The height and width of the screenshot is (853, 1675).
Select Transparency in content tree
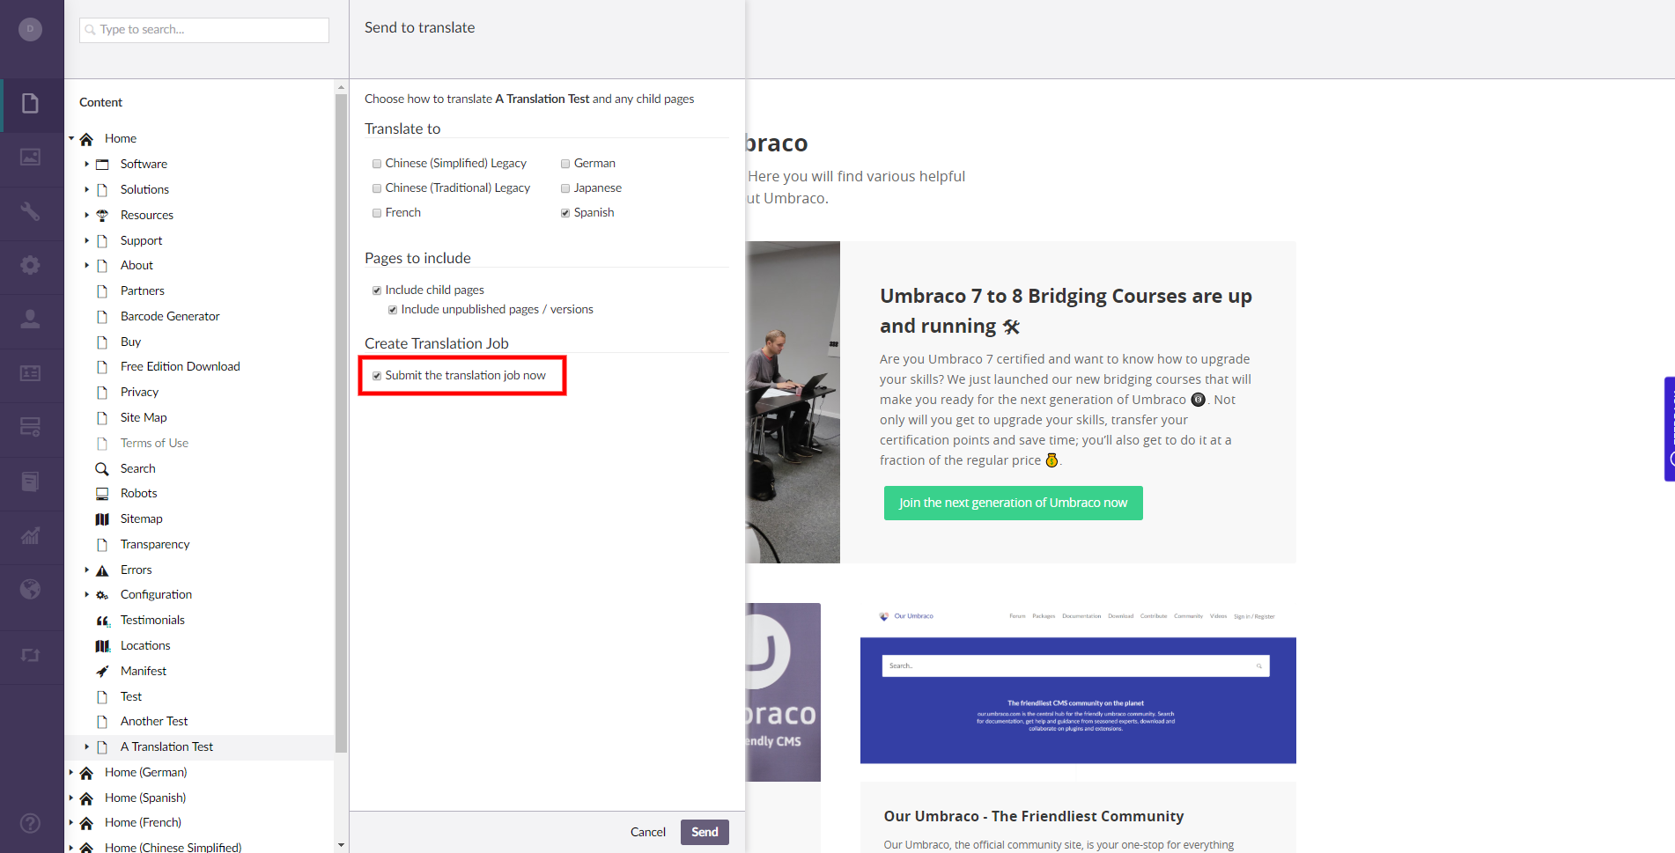point(155,544)
